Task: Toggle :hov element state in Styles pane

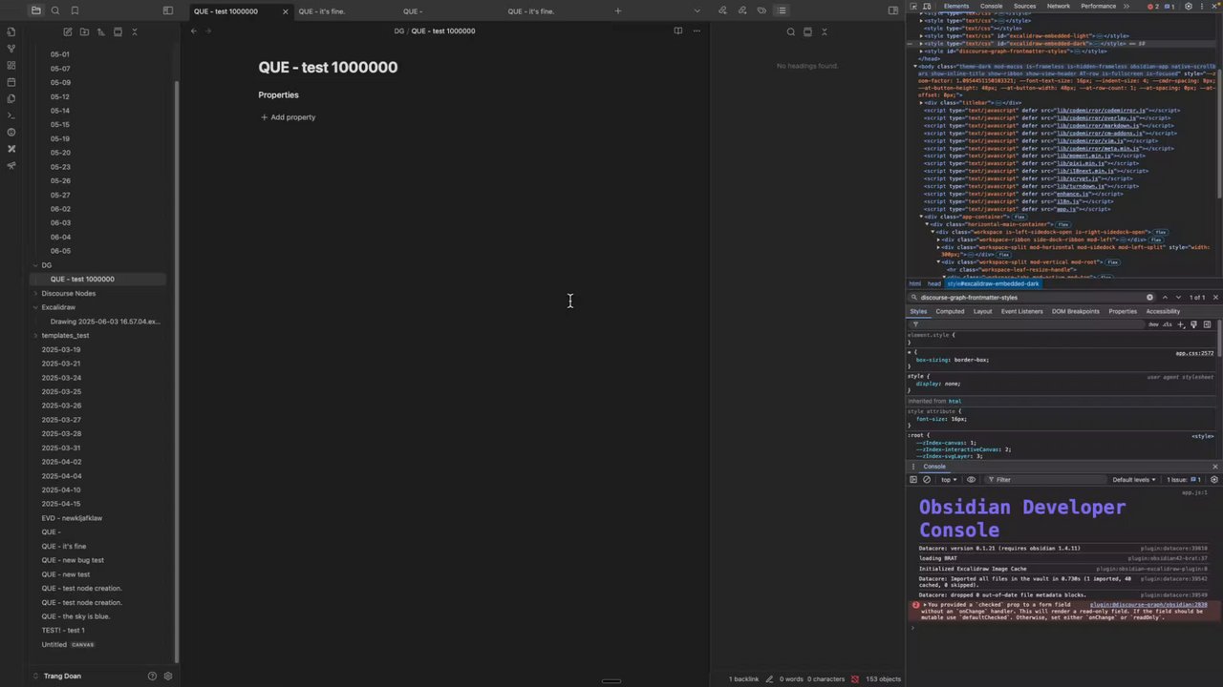Action: [x=1154, y=324]
